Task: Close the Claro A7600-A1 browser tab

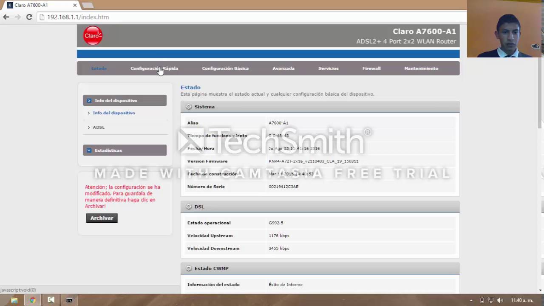Action: 75,5
